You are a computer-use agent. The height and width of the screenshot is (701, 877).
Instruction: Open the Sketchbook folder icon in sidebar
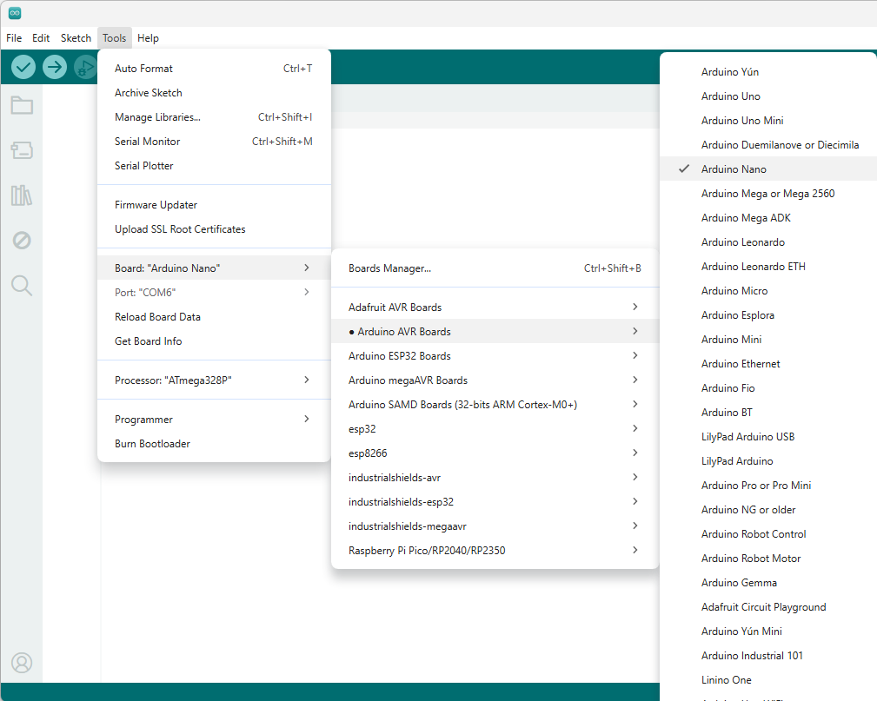[x=22, y=105]
